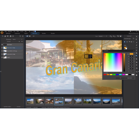The height and width of the screenshot is (139, 139).
Task: Toggle visibility of the bottom layer
Action: coord(2,57)
